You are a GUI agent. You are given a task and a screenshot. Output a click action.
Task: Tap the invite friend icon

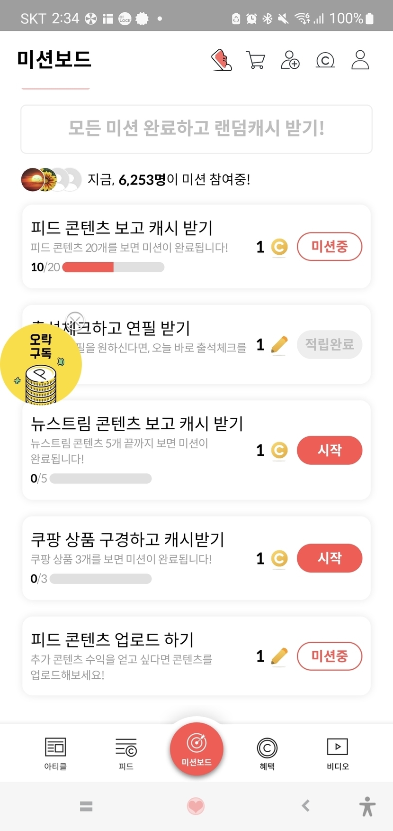click(x=290, y=60)
